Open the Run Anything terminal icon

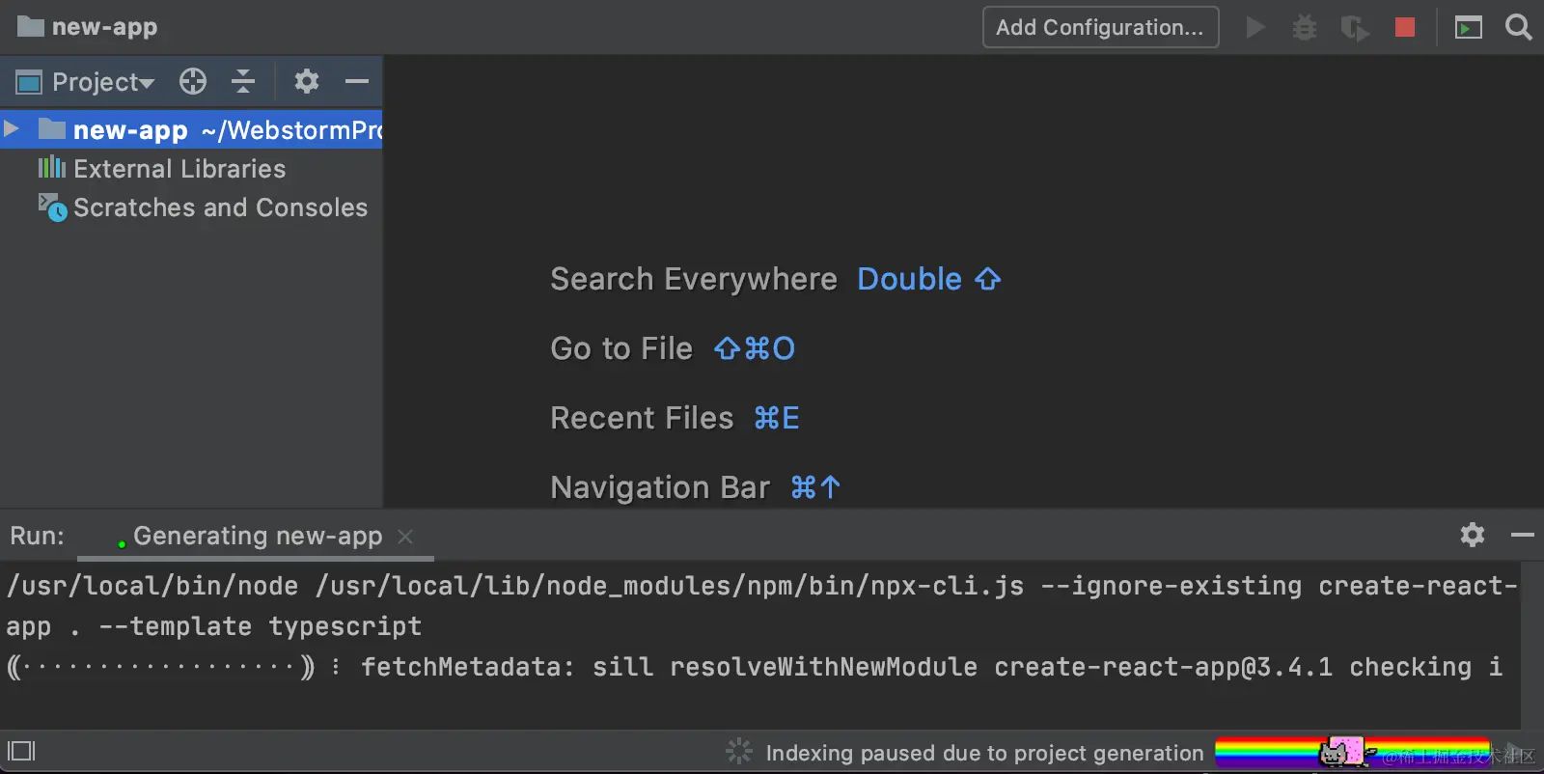[x=1469, y=27]
